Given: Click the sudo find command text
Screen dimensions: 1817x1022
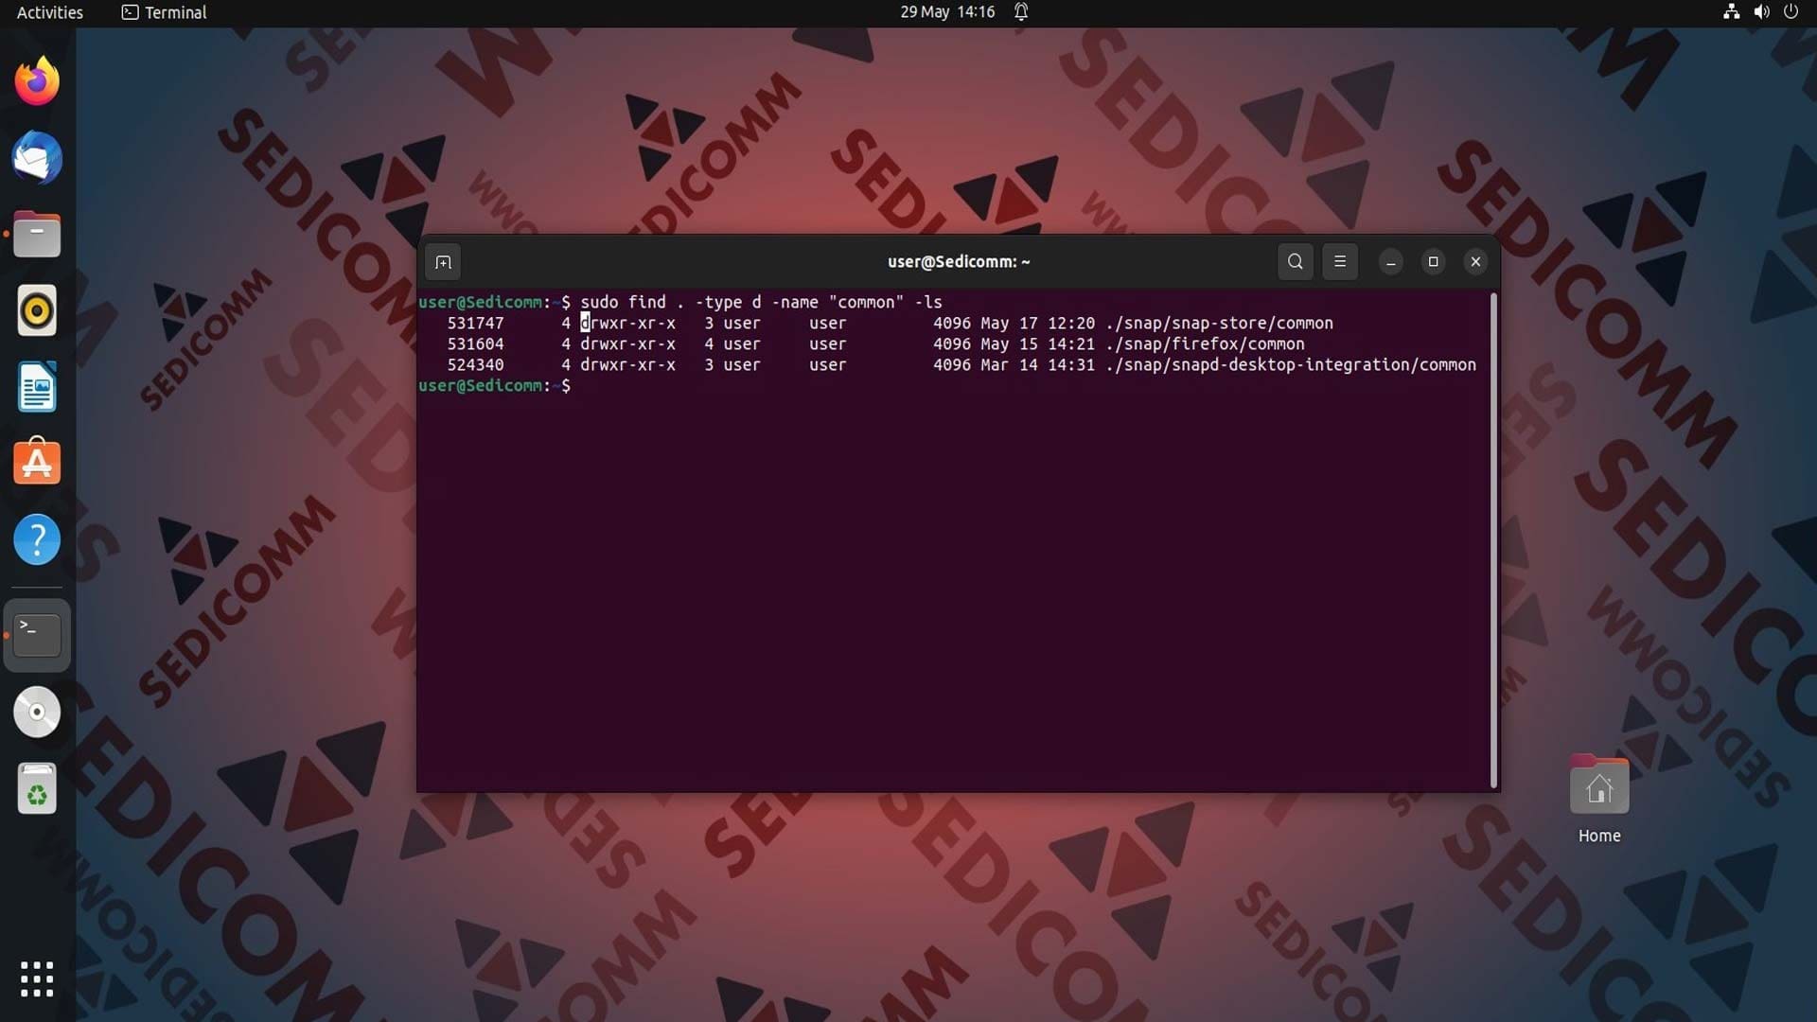Looking at the screenshot, I should coord(761,303).
